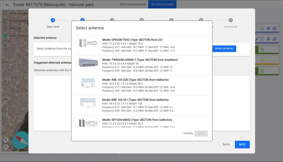
Task: Toggle the Show occupied checkbox
Action: click(5, 13)
